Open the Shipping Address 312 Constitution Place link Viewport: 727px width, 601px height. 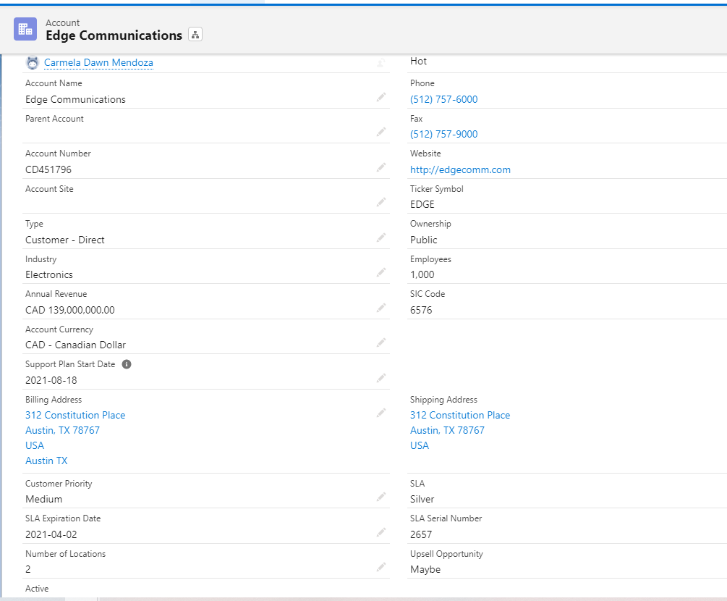click(x=459, y=415)
